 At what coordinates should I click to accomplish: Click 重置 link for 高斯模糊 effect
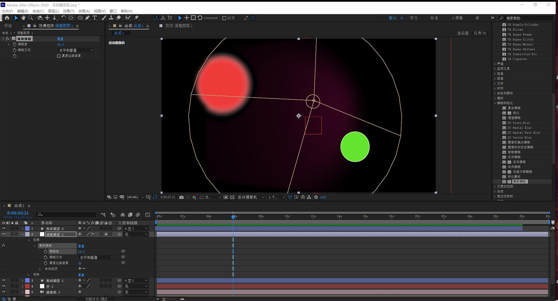point(60,39)
